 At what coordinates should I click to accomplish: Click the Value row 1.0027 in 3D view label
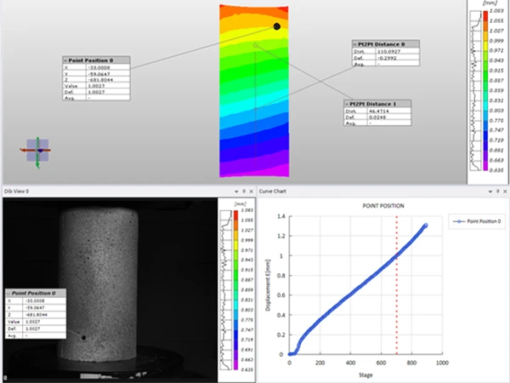click(97, 86)
